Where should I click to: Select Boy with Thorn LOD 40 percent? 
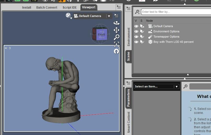(173, 42)
